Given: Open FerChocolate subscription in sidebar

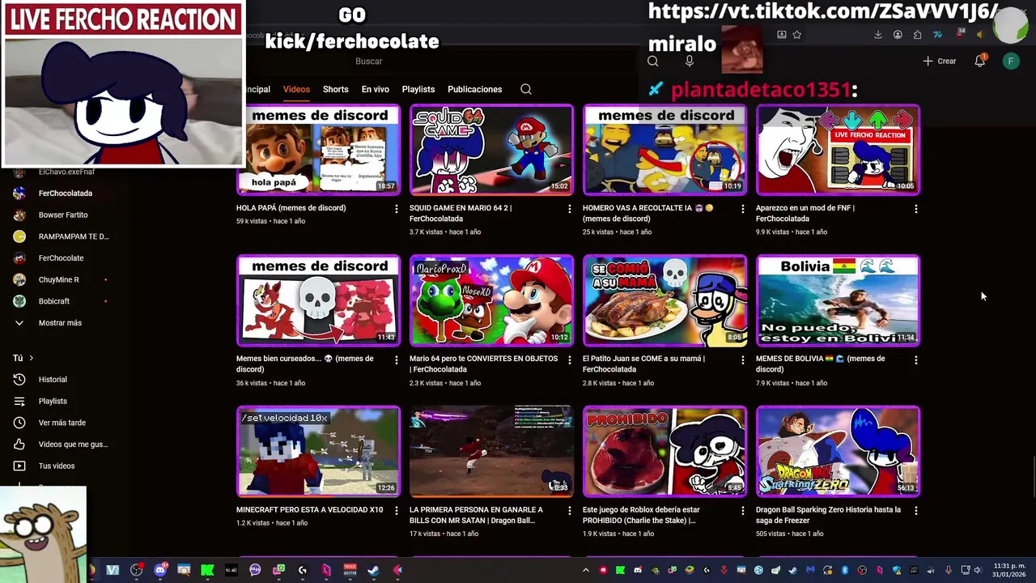Looking at the screenshot, I should tap(60, 258).
